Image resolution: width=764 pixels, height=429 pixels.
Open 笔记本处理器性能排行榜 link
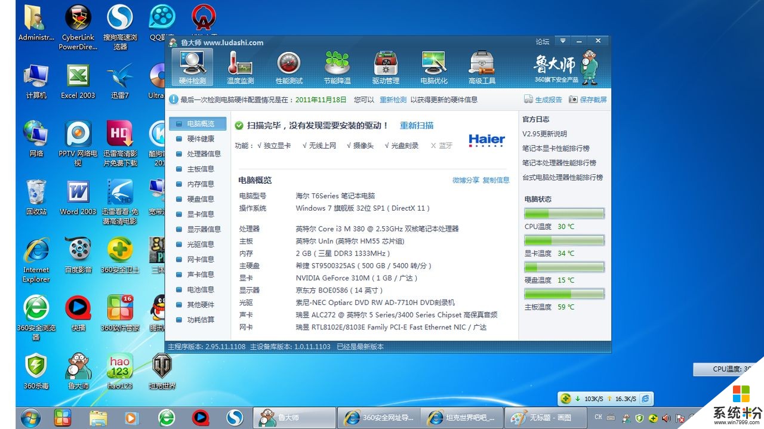click(559, 163)
